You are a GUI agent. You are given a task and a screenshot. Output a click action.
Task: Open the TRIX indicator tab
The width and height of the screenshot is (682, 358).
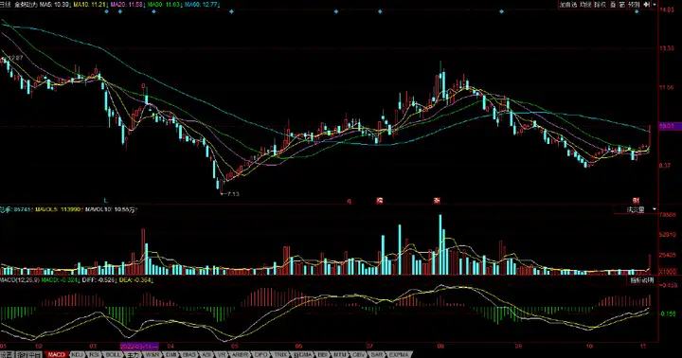point(280,354)
